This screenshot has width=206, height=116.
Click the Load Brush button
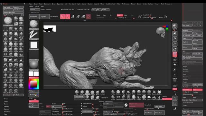click(x=8, y=7)
